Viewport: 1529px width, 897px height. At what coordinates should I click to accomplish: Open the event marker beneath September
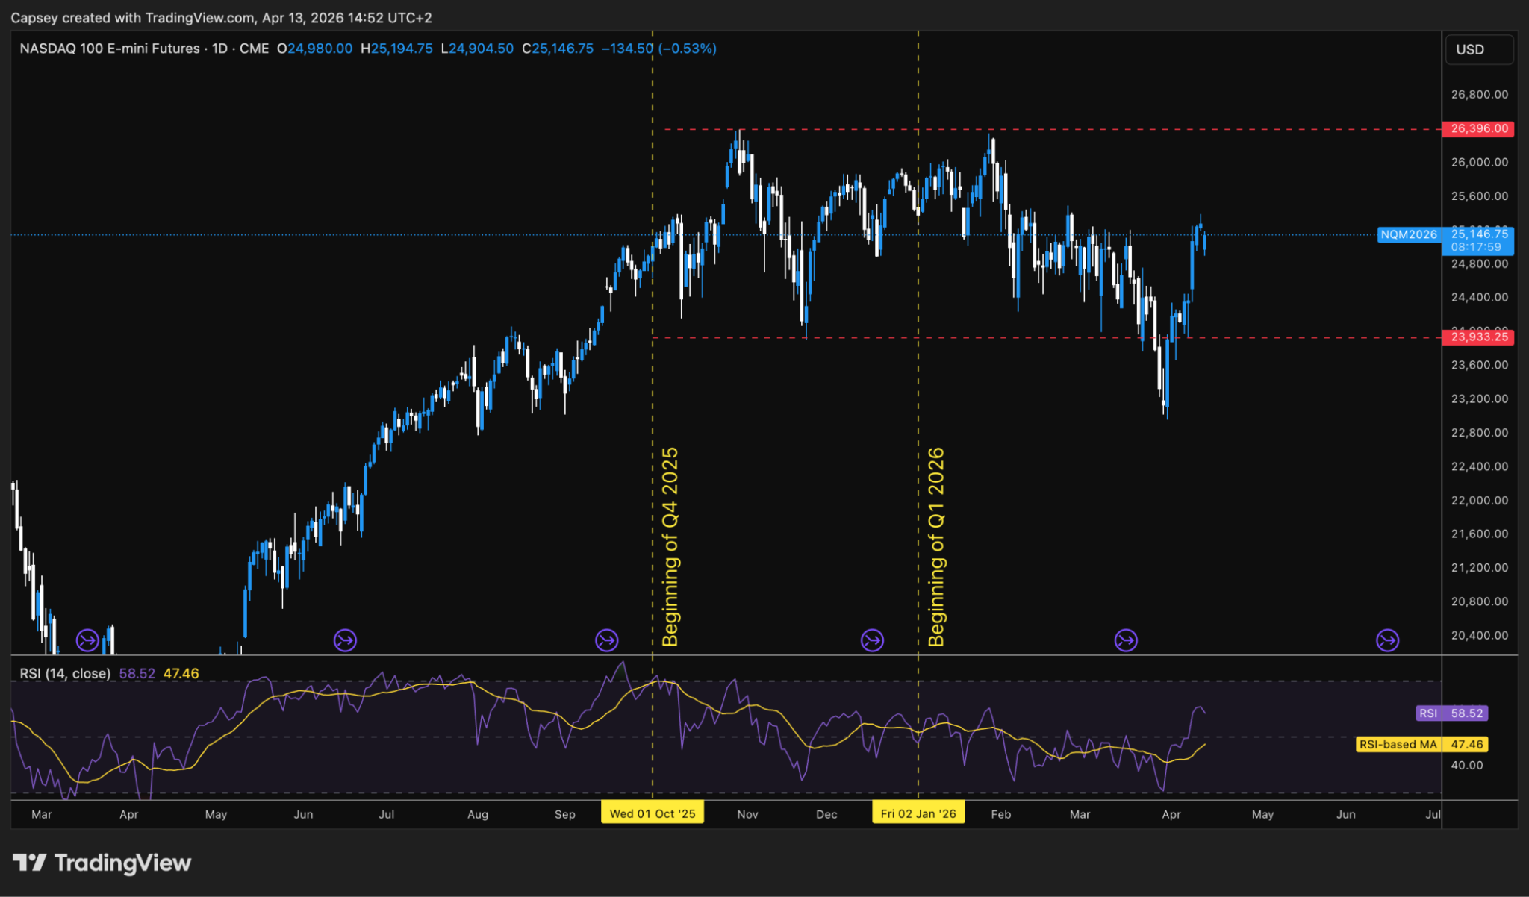click(606, 640)
